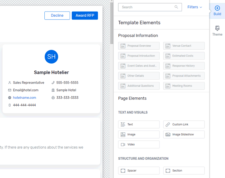225x178 pixels.
Task: Switch to the Build tab
Action: pos(217,11)
